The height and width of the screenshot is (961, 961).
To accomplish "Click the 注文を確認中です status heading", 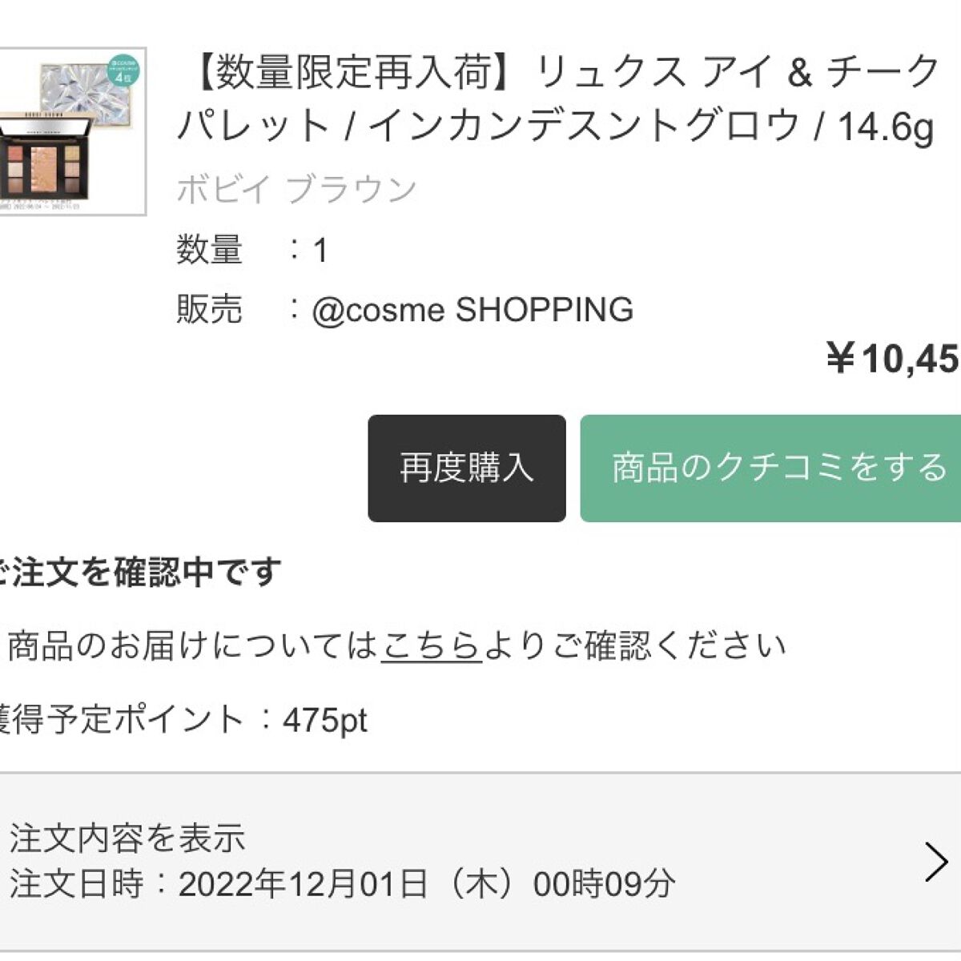I will 136,571.
